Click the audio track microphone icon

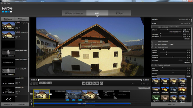[31, 104]
